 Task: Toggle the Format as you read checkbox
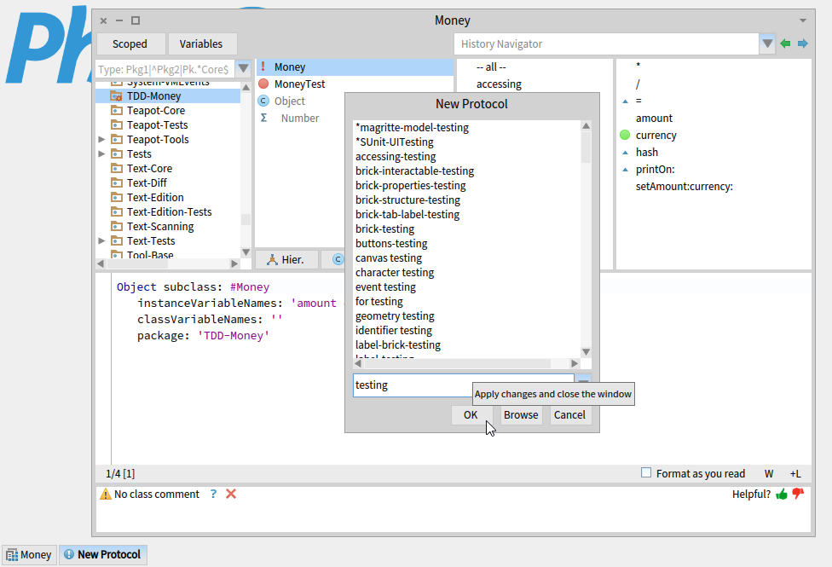click(646, 472)
